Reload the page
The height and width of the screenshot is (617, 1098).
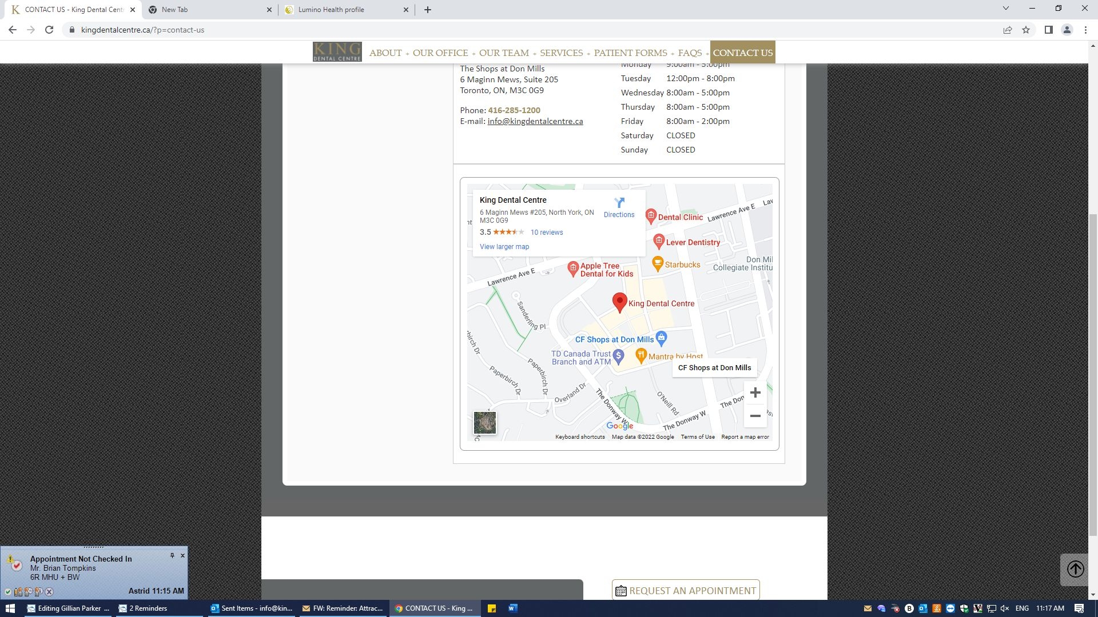pos(49,30)
